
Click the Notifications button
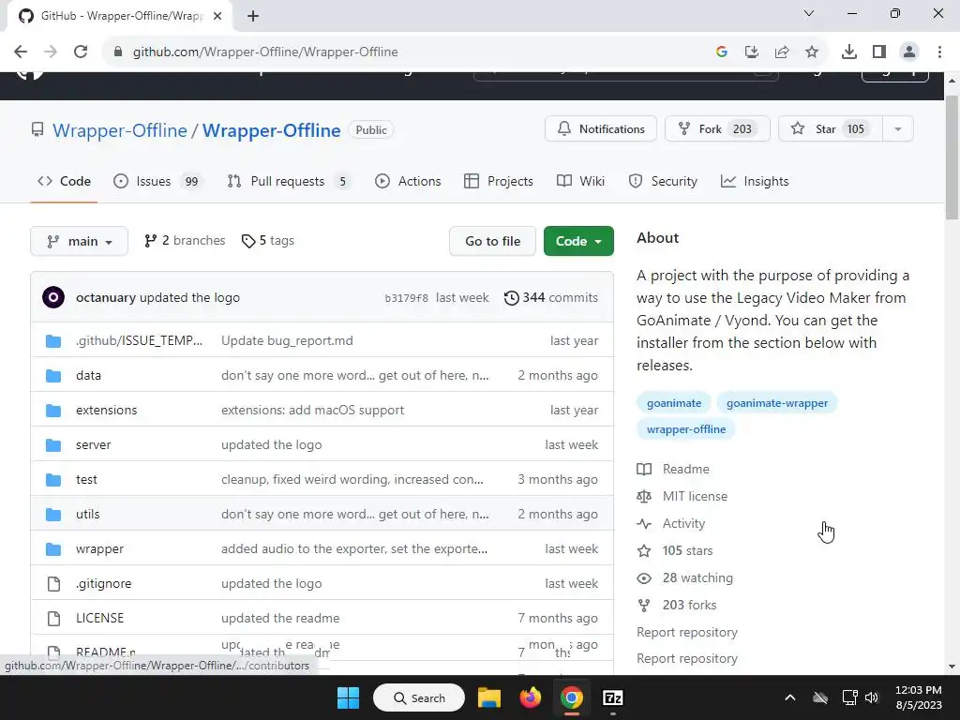[601, 128]
